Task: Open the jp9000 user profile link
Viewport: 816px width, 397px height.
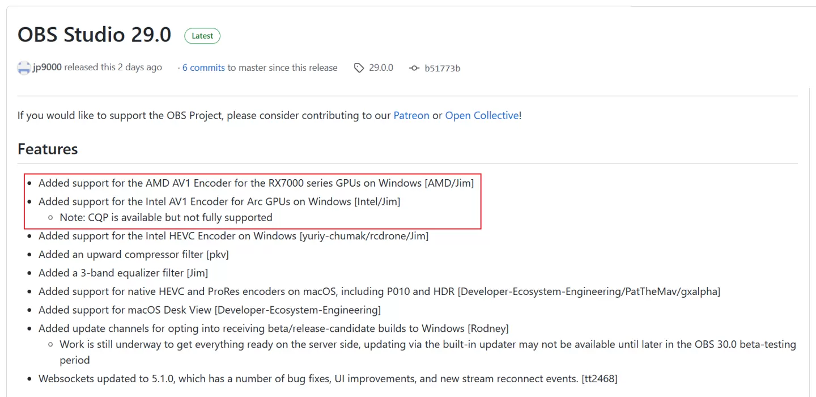Action: 47,67
